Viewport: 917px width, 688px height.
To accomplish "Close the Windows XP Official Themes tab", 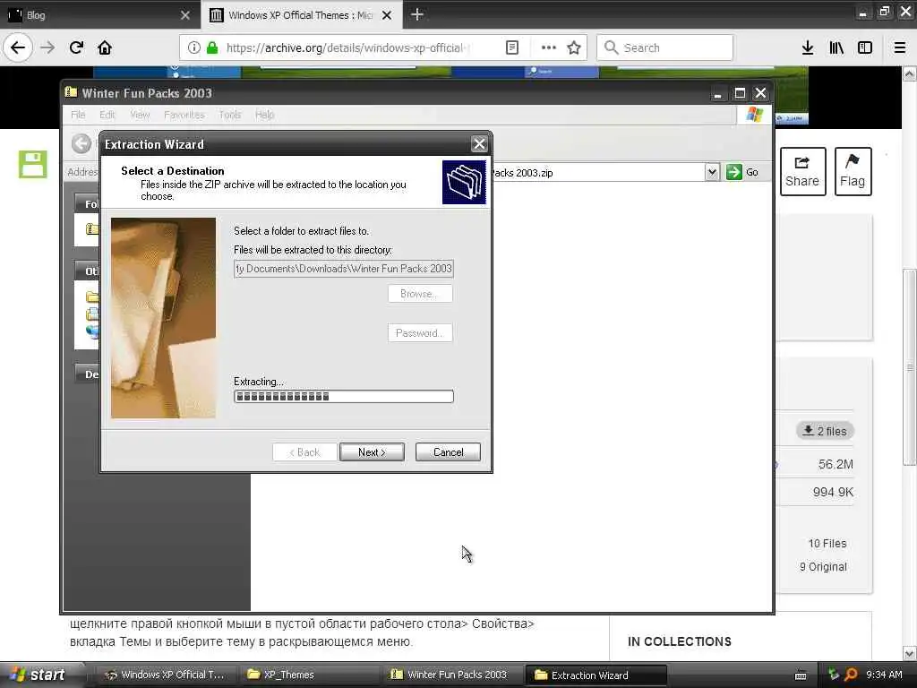I will point(387,15).
